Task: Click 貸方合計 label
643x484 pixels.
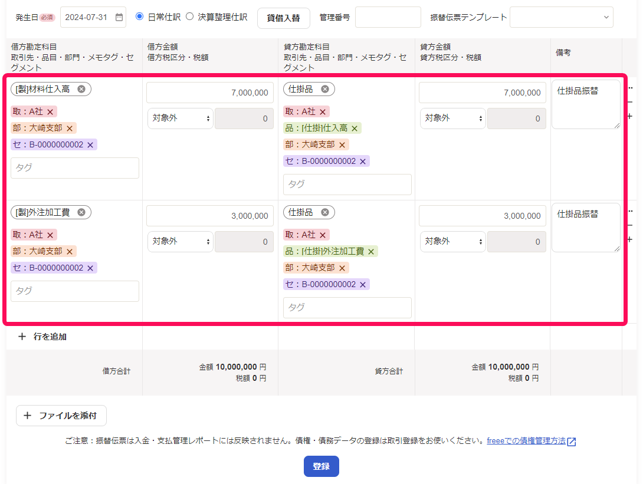Action: [x=389, y=371]
